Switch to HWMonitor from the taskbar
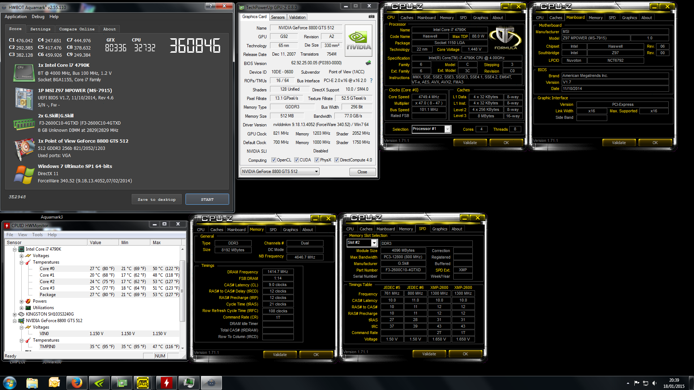This screenshot has width=694, height=390. click(x=166, y=382)
